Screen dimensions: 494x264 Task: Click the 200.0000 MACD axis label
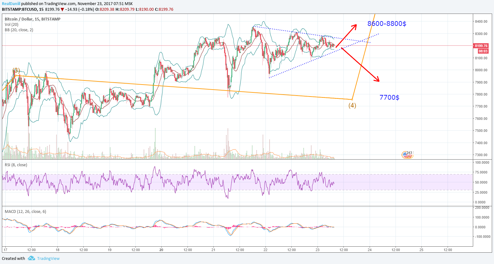coord(482,208)
